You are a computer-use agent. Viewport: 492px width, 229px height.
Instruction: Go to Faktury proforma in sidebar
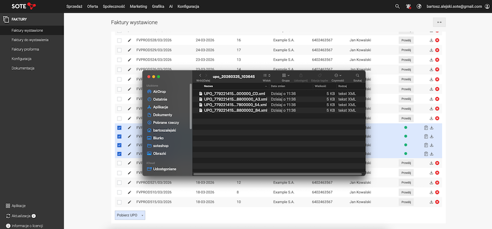[25, 49]
